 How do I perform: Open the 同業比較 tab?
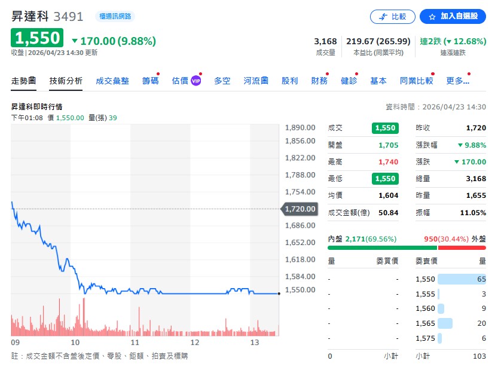[x=416, y=81]
